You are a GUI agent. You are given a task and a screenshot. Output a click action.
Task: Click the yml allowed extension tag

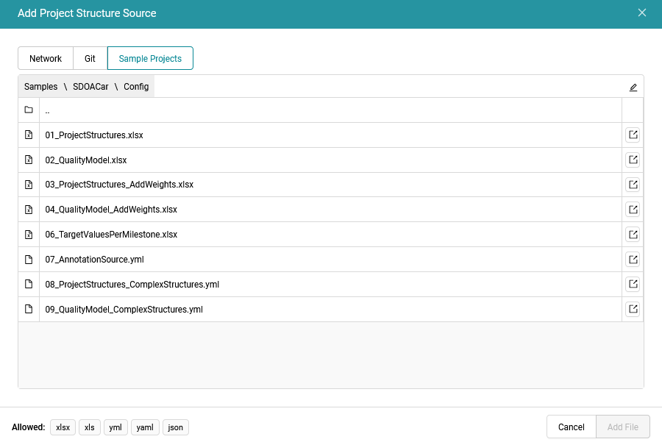[x=115, y=427]
